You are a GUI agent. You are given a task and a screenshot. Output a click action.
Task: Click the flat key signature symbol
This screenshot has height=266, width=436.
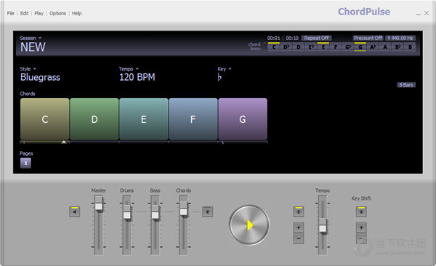pos(219,77)
